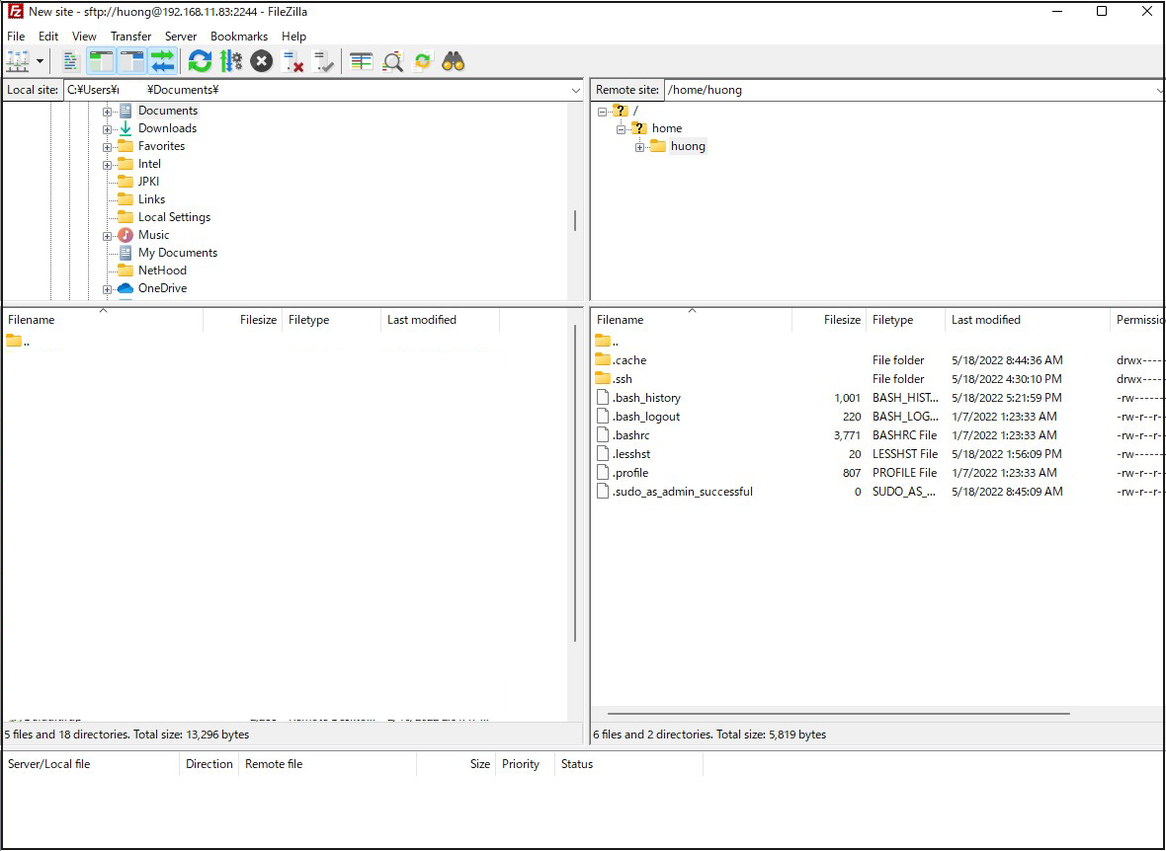The image size is (1166, 851).
Task: Refresh the file and folder lists
Action: click(x=200, y=61)
